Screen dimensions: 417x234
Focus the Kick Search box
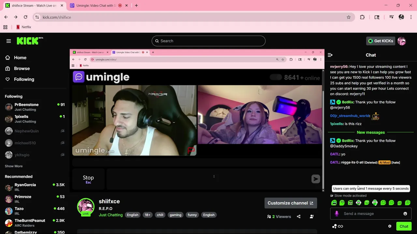pos(208,41)
